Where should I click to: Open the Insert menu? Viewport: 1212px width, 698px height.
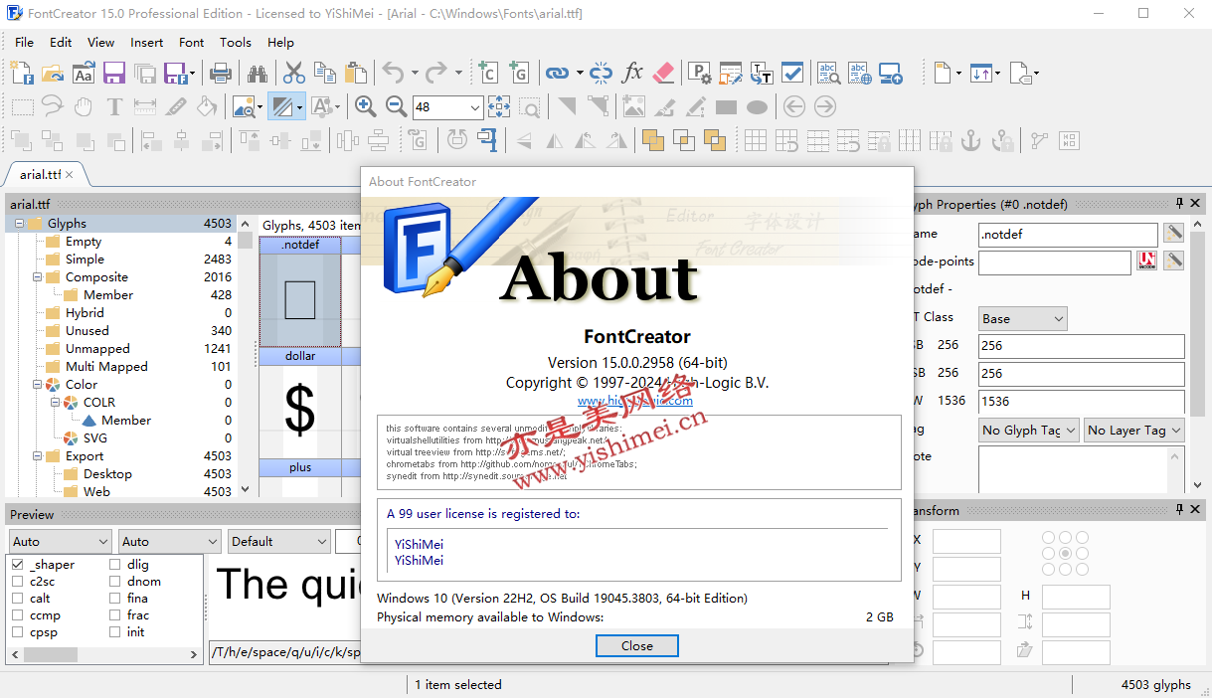[147, 43]
